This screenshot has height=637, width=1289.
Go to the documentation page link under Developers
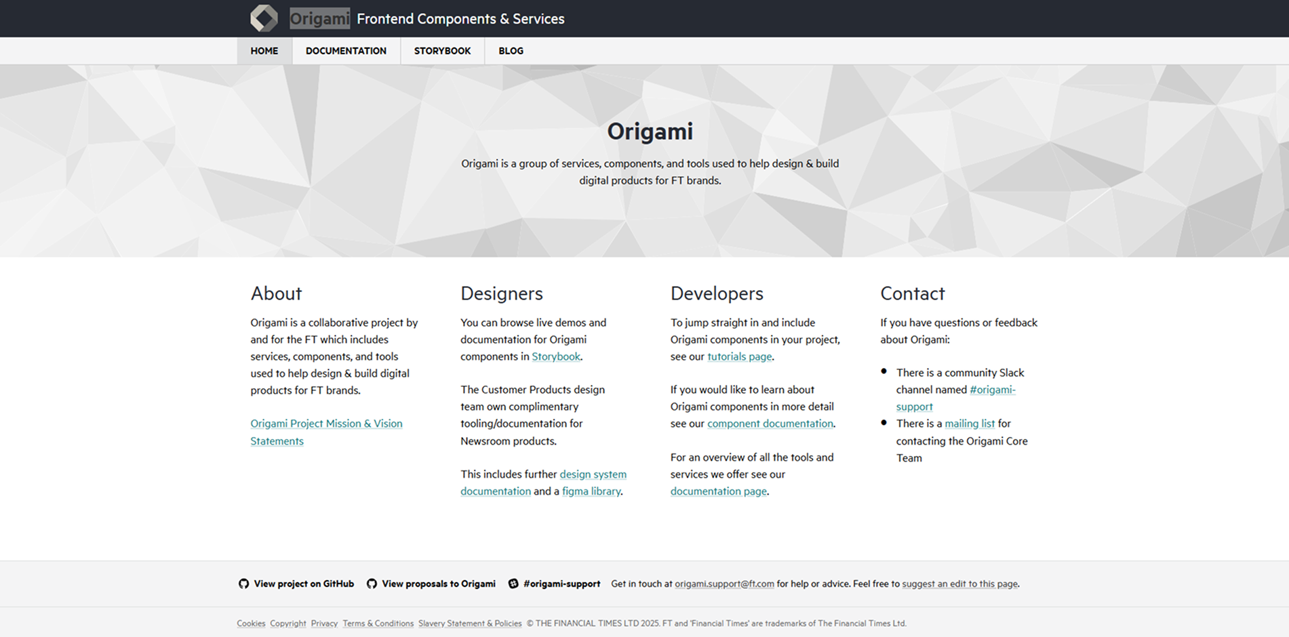click(718, 491)
